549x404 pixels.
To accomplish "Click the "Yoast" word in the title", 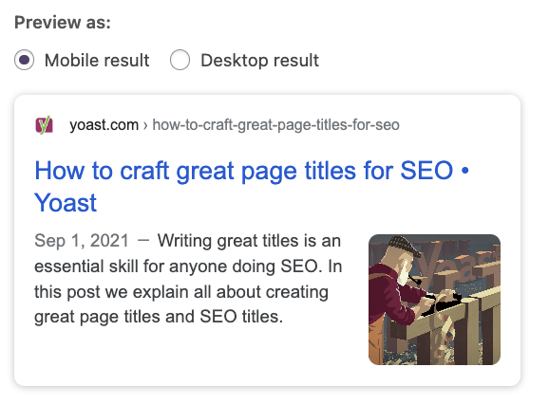I will coord(66,203).
